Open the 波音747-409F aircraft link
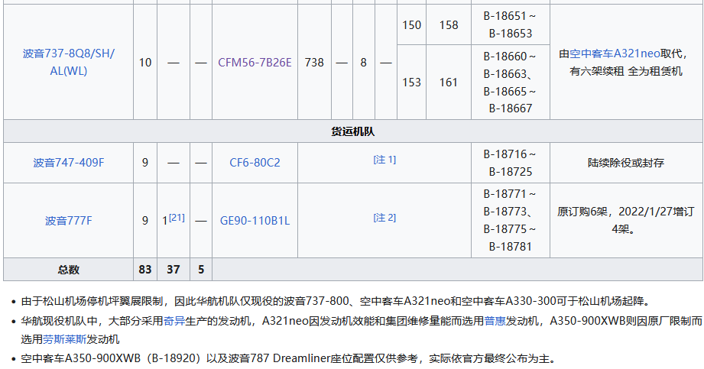704x369 pixels. 69,163
